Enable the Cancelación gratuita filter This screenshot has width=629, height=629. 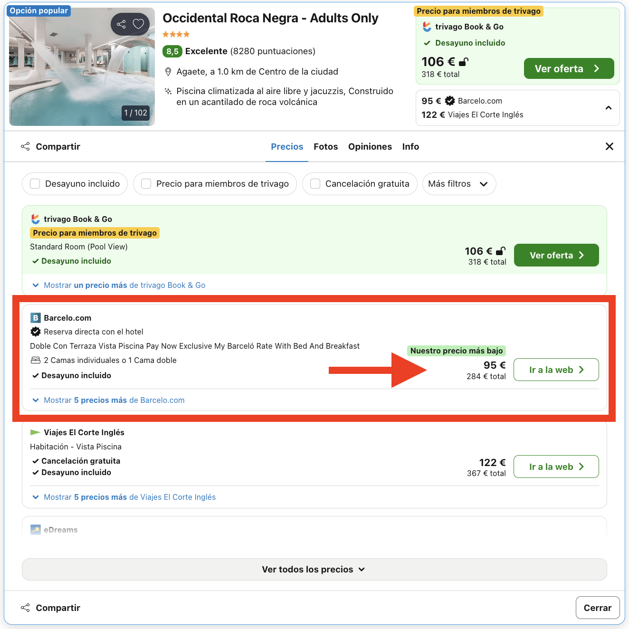tap(315, 184)
